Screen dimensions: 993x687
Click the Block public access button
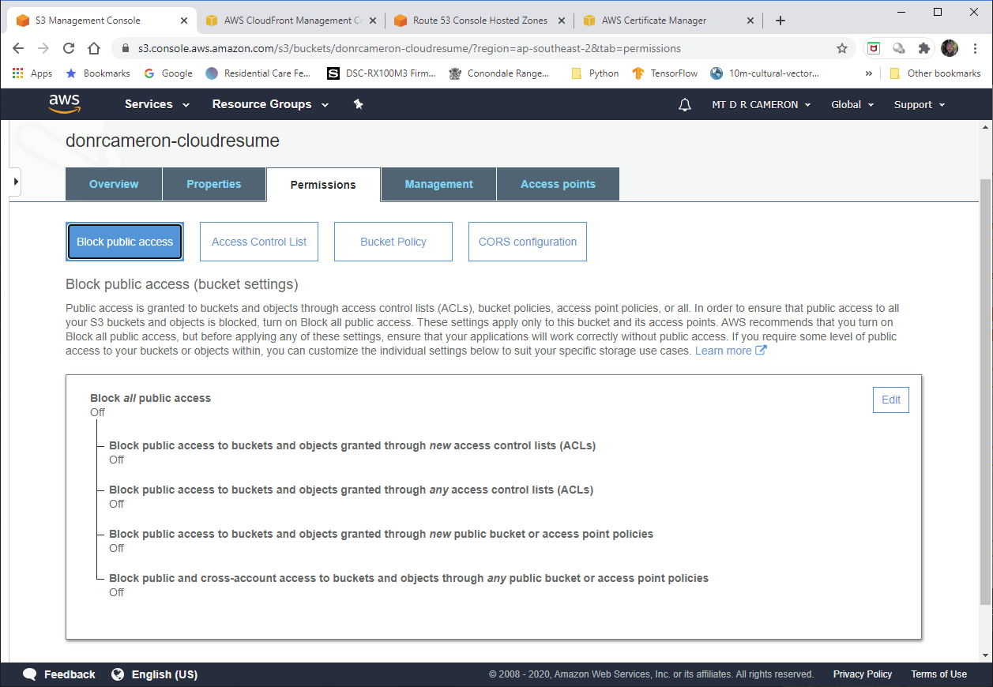coord(125,242)
